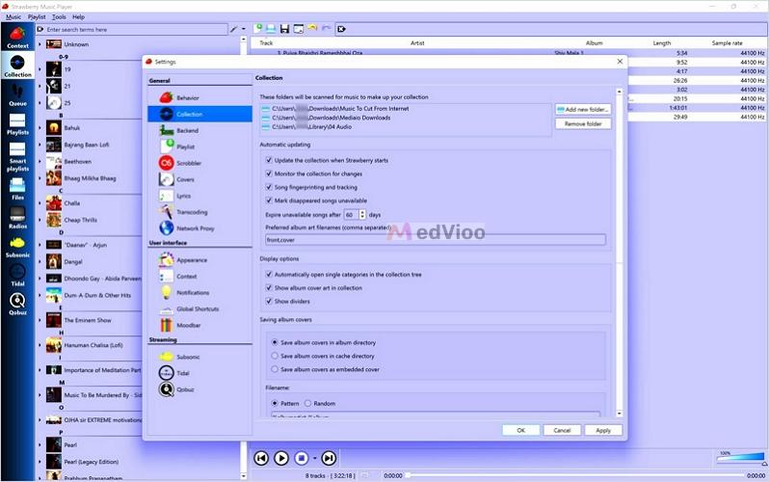Open the stop button dropdown arrow
769x482 pixels.
[314, 458]
